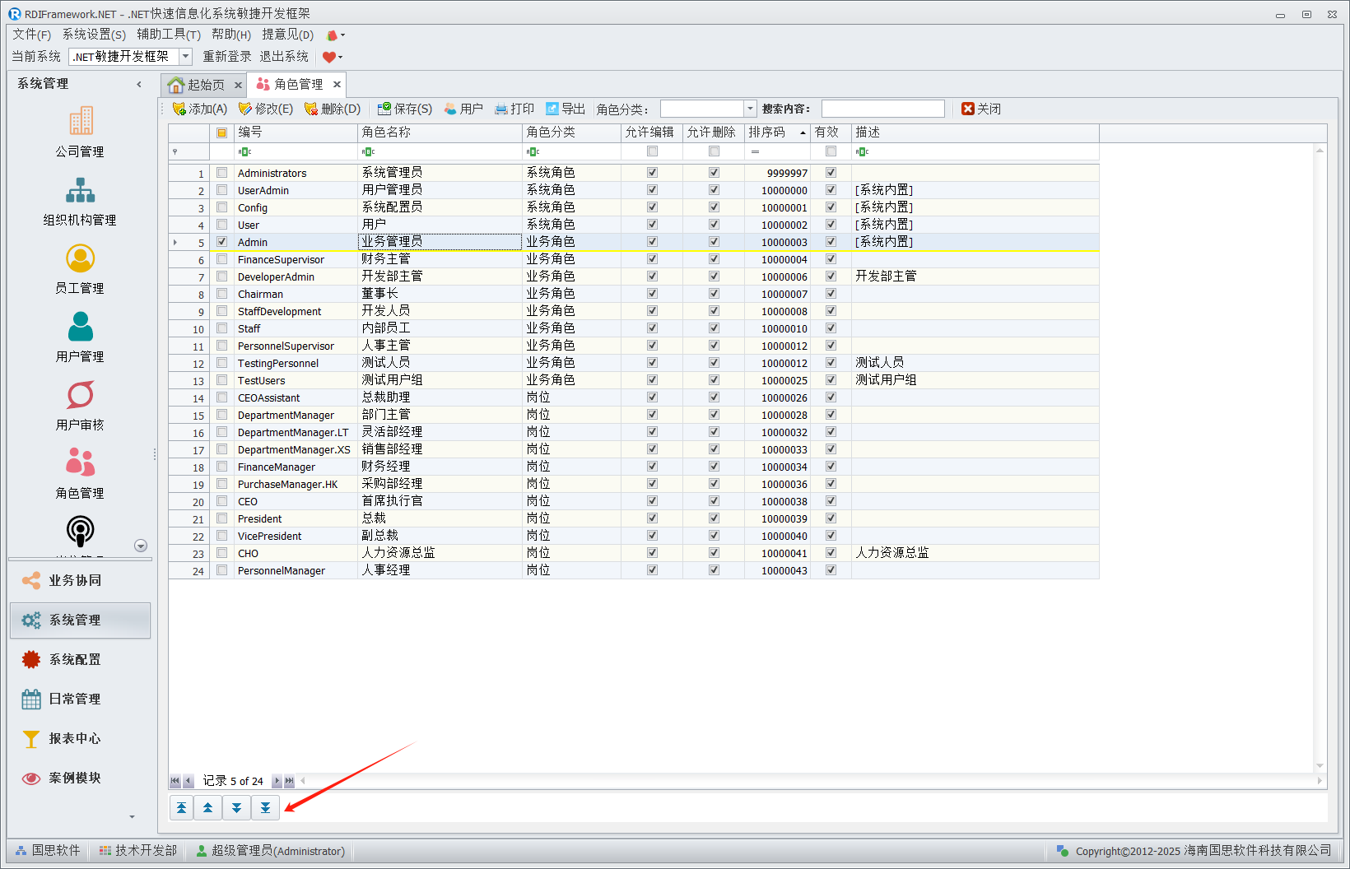Image resolution: width=1350 pixels, height=869 pixels.
Task: Toggle select-all checkbox in grid header
Action: [221, 132]
